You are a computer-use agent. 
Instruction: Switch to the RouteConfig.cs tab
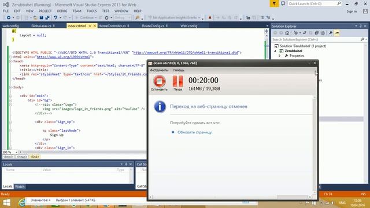(x=153, y=26)
